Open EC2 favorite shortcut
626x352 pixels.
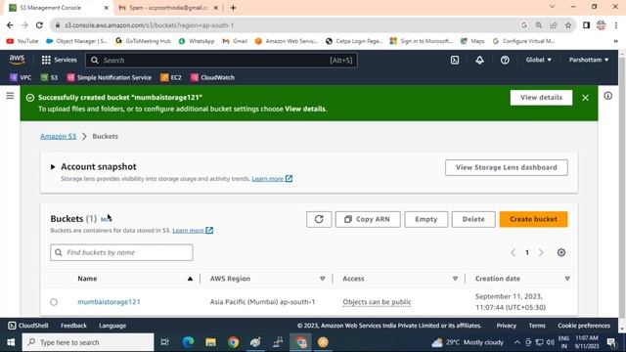pos(171,77)
